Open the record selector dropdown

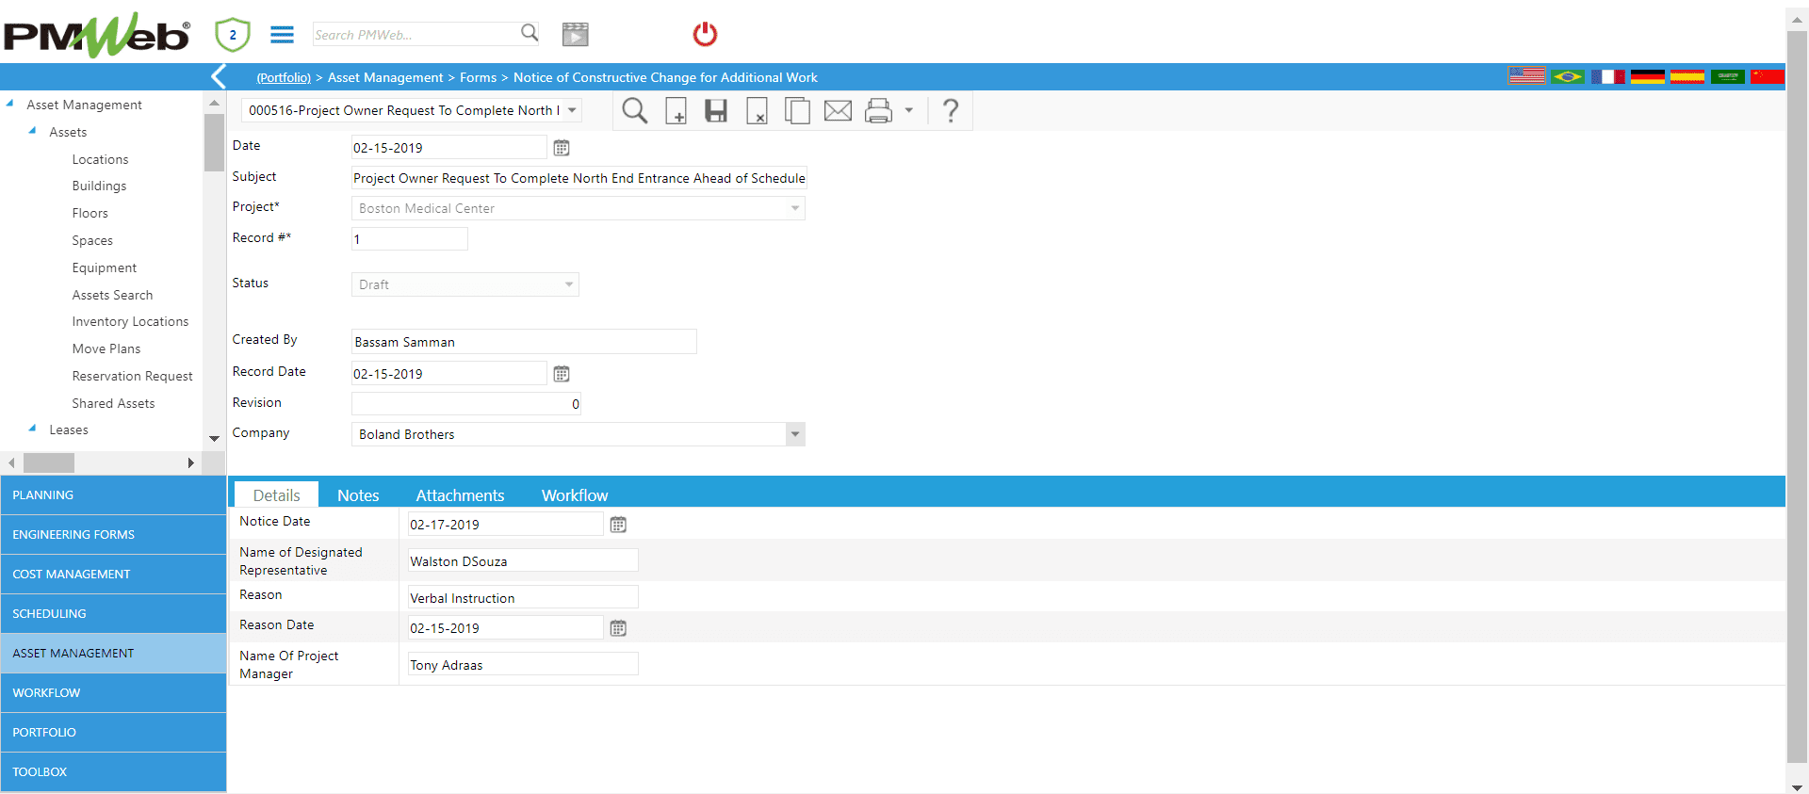[x=572, y=110]
